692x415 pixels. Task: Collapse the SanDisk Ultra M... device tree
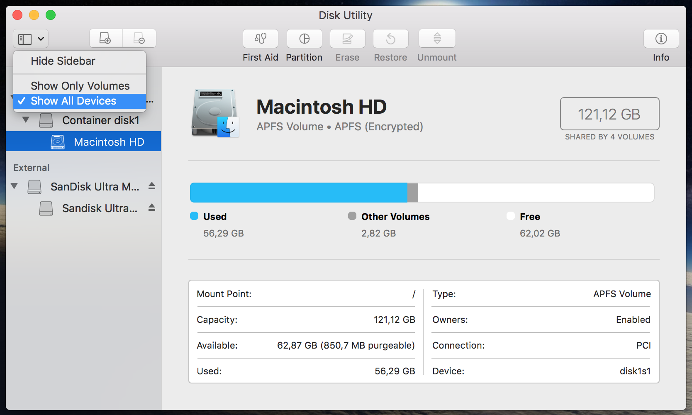click(x=14, y=186)
